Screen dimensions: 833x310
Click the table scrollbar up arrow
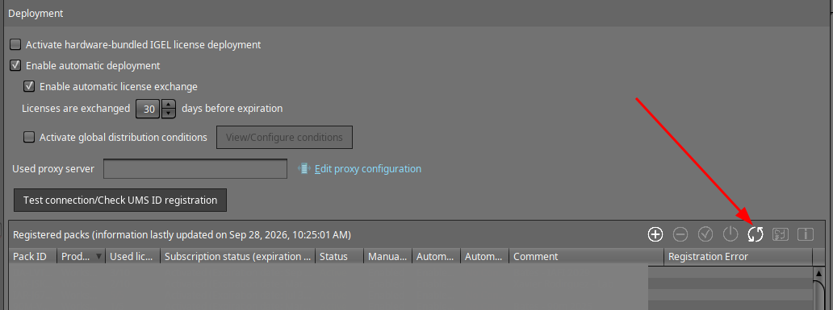(x=818, y=274)
